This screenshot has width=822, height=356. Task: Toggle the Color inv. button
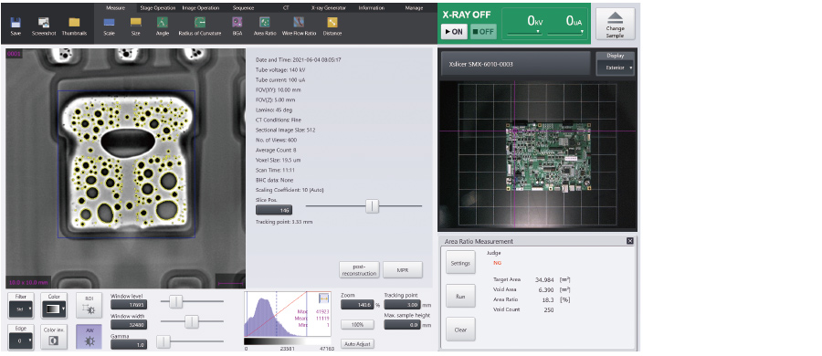pyautogui.click(x=54, y=337)
